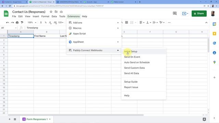Click the browser reload button
Viewport: 219px width, 123px height.
10,6
